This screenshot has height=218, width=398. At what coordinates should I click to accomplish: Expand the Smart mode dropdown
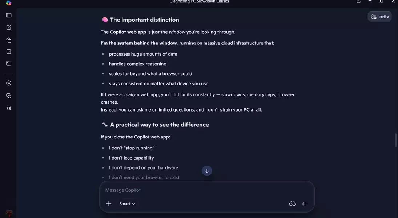tap(127, 204)
